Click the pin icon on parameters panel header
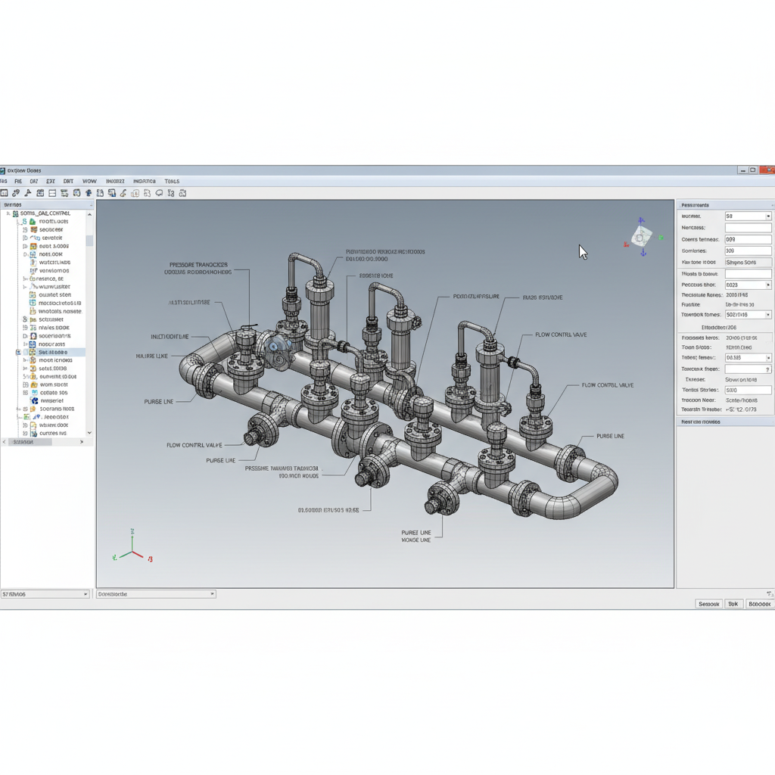This screenshot has height=775, width=775. tap(771, 205)
